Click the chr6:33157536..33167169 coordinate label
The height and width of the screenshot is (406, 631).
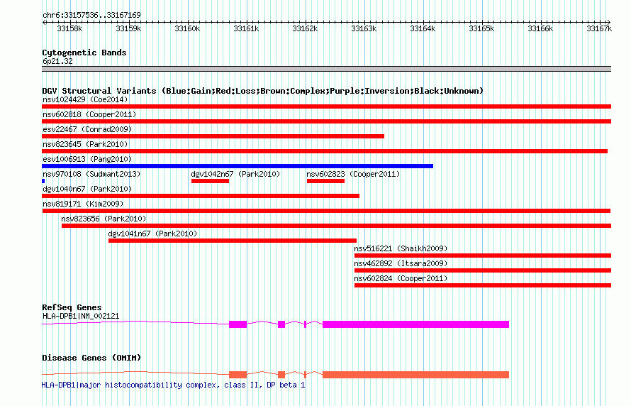pyautogui.click(x=91, y=16)
